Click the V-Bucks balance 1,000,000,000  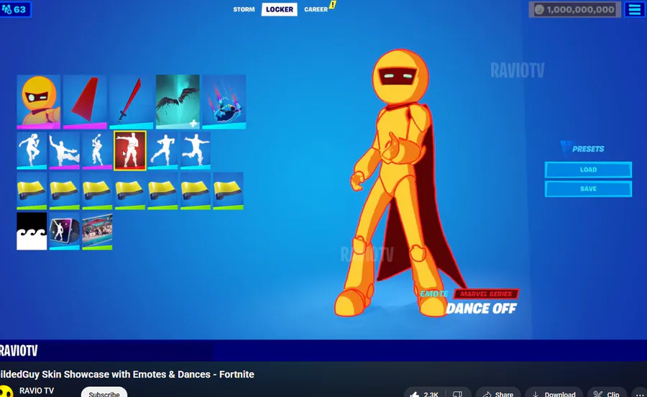[575, 9]
